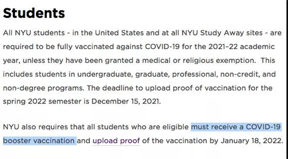
Task: Click the highlighted "booster vaccination" text
Action: [x=39, y=141]
